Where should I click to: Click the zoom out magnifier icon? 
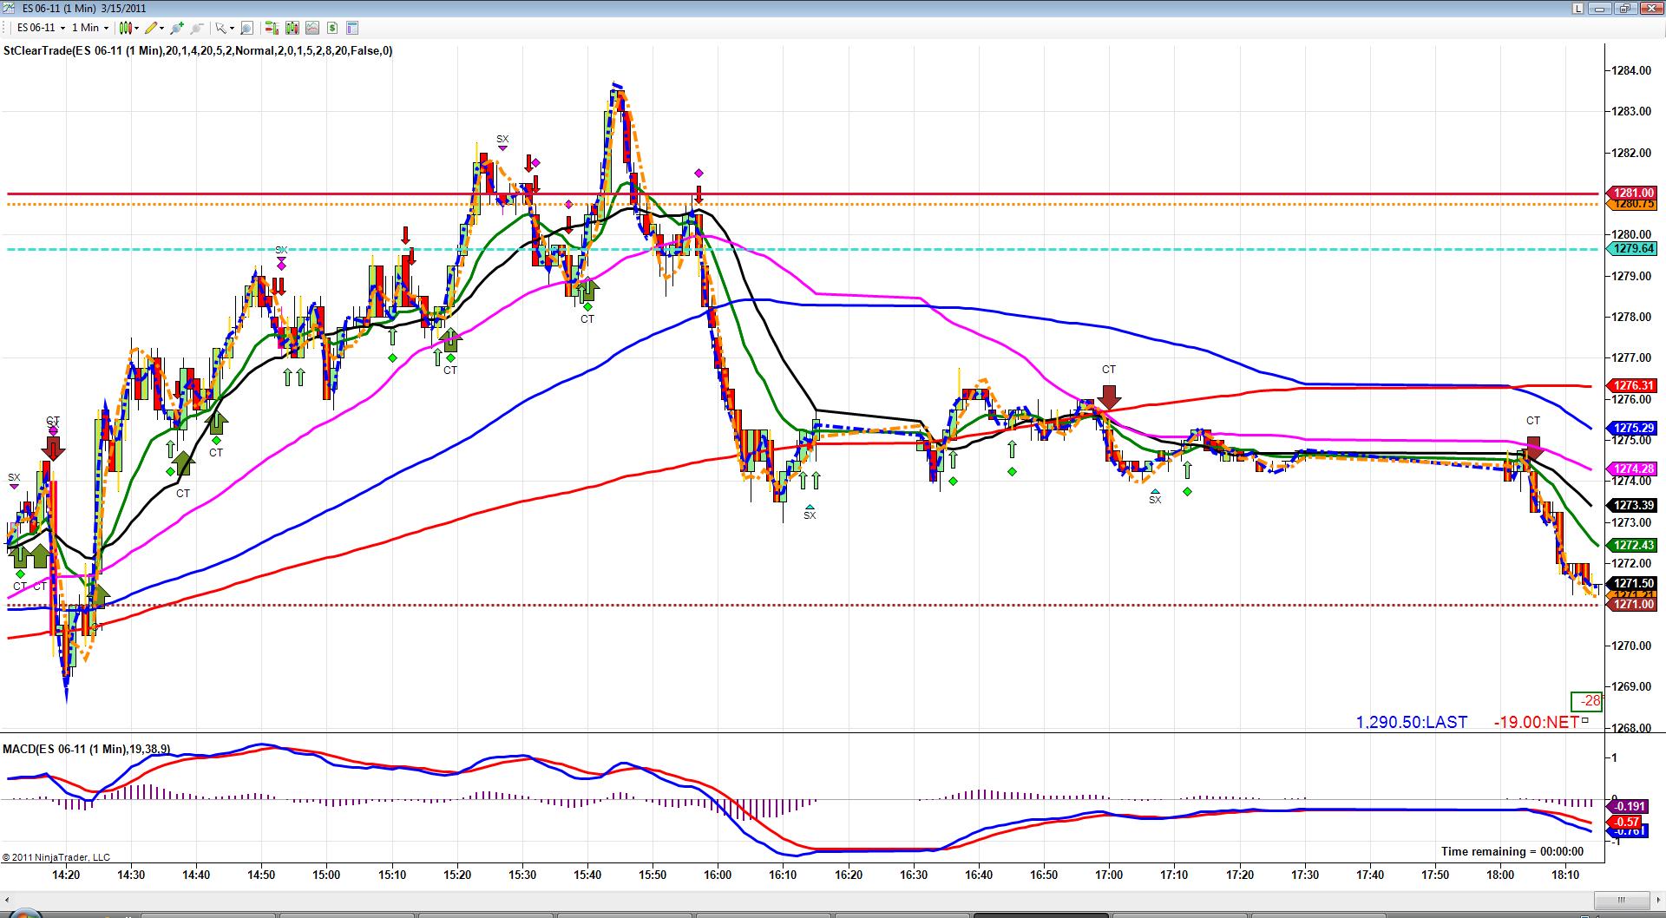click(x=197, y=28)
